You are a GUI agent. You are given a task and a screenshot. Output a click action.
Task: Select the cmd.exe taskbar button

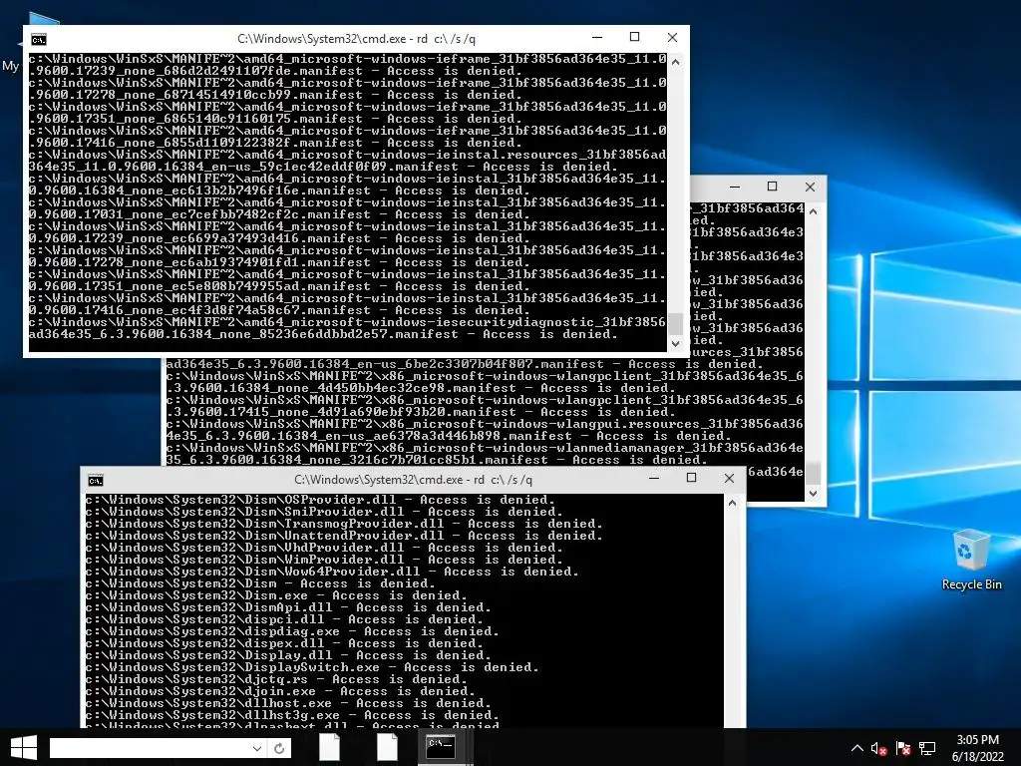(441, 746)
